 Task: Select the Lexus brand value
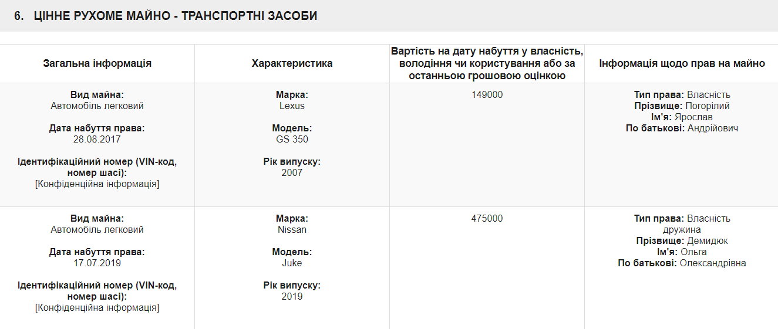tap(292, 106)
